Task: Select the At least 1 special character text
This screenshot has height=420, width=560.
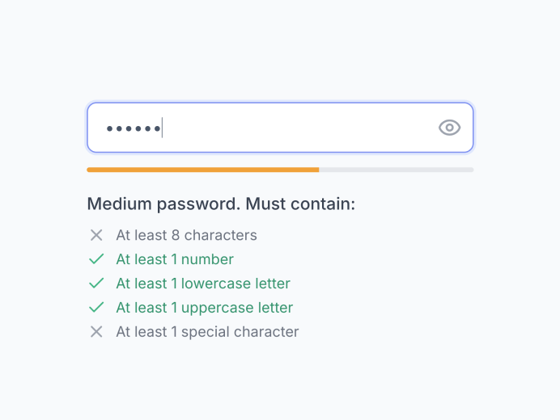Action: (207, 332)
